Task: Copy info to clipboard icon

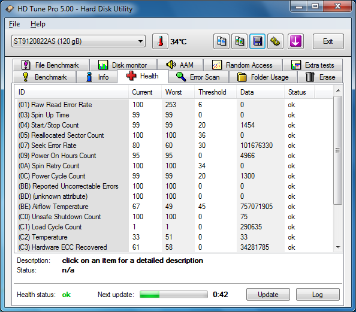Action: 221,41
